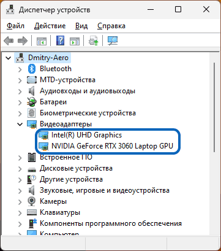The height and width of the screenshot is (251, 221).
Task: Click the Forward arrow toolbar icon
Action: click(x=23, y=41)
